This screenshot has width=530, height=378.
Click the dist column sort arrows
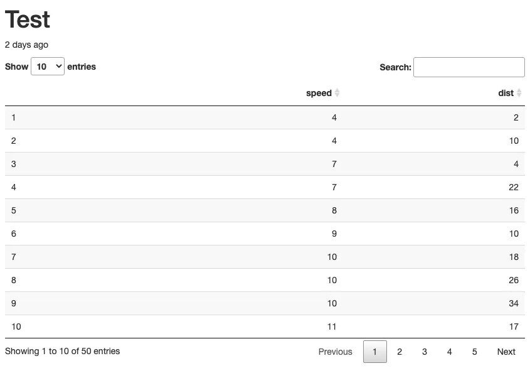click(519, 93)
